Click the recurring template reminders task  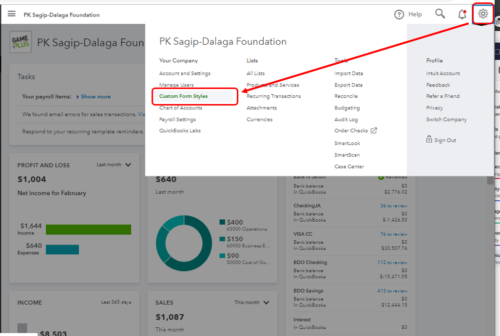(83, 131)
